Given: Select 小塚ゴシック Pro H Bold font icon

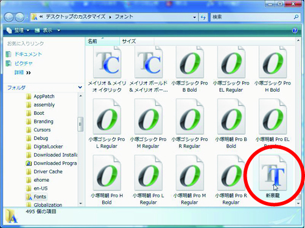Looking at the screenshot, I should point(273,63).
